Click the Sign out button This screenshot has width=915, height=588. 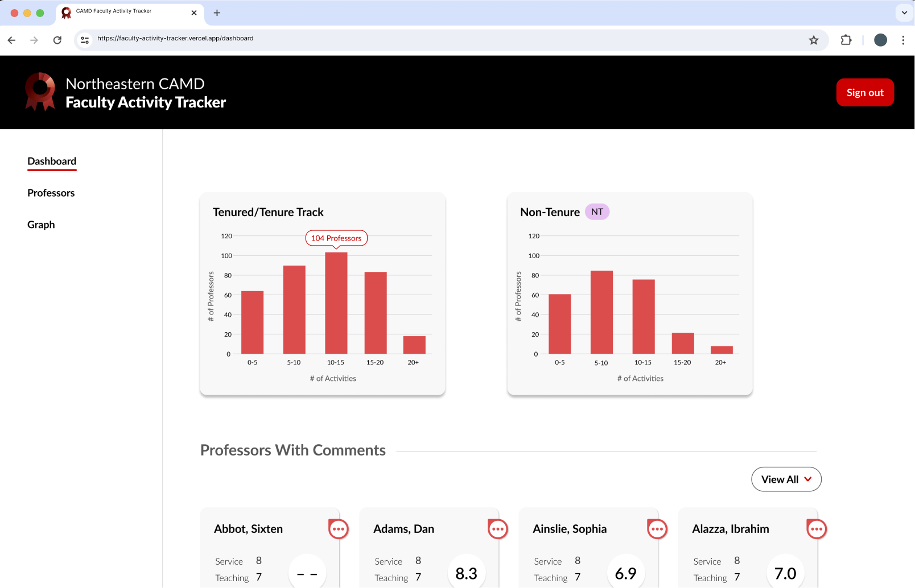[865, 92]
